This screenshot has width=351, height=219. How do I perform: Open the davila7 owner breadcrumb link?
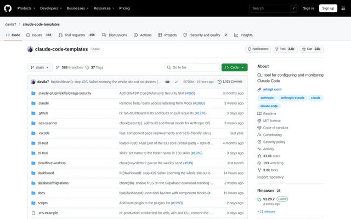11,24
